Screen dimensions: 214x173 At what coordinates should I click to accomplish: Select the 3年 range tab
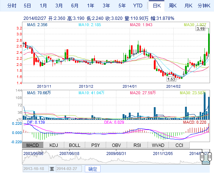coord(106,6)
